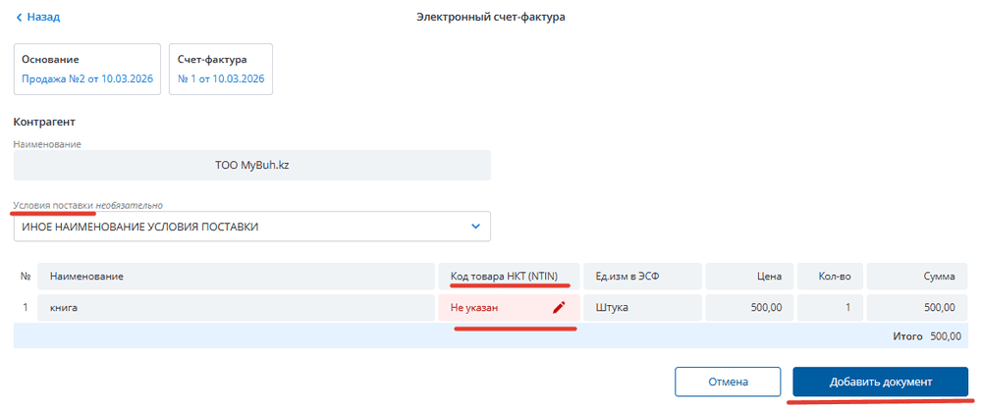
Task: Click the back chevron arrow icon
Action: tap(19, 18)
